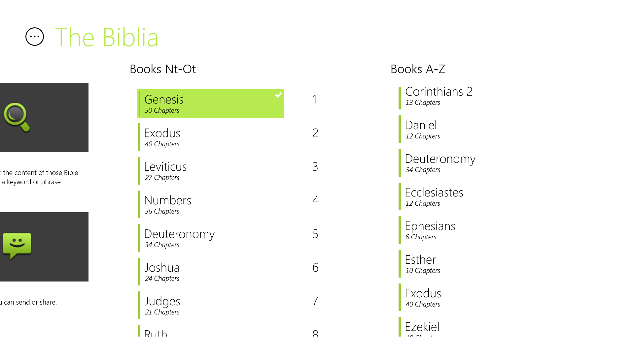
Task: Click the Books Nt-Ot section heading
Action: [163, 69]
